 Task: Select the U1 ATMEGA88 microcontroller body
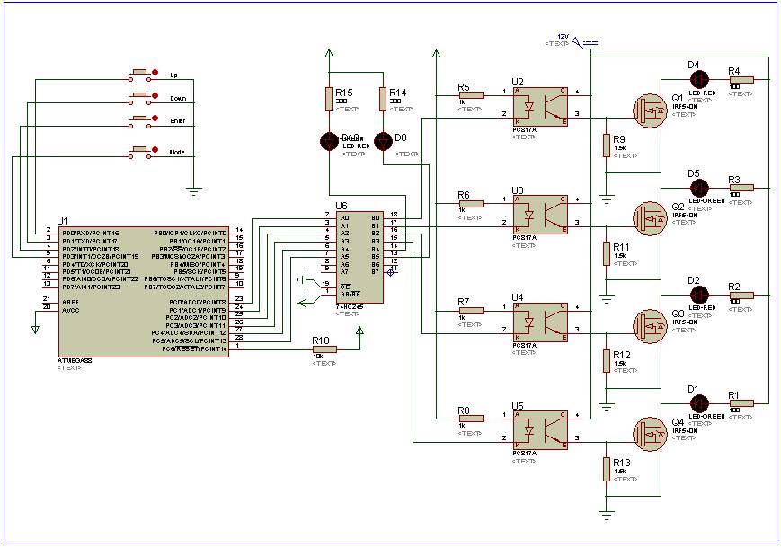tap(144, 292)
